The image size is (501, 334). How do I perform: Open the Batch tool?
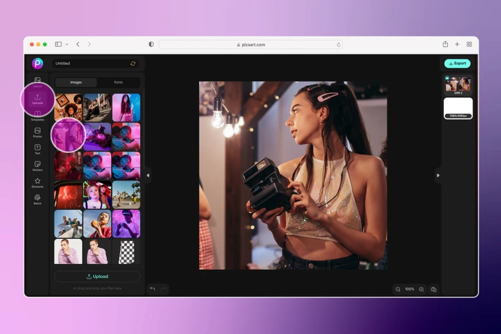[37, 199]
